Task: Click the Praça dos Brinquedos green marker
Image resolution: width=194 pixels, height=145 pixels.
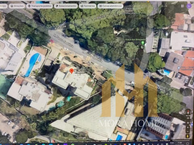Action: (143, 43)
